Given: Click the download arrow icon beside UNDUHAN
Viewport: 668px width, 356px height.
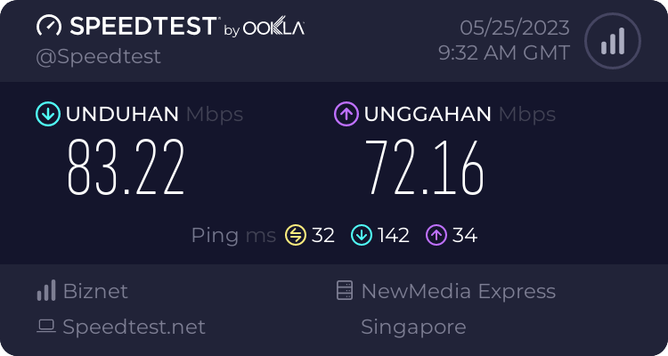Looking at the screenshot, I should (47, 114).
